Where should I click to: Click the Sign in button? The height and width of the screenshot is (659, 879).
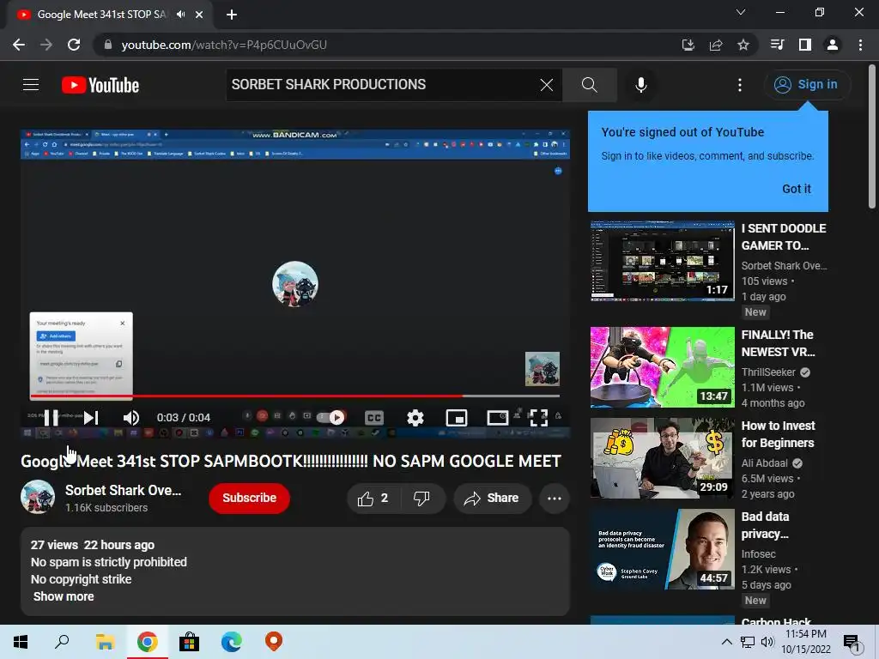[x=807, y=85]
